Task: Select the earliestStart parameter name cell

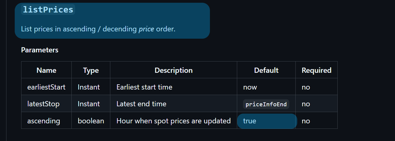Action: (46, 87)
